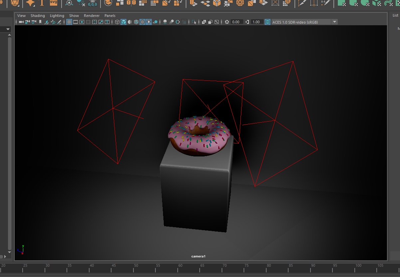Image resolution: width=400 pixels, height=277 pixels.
Task: Click the Multi-Cut knife shelf icon
Action: (x=302, y=3)
